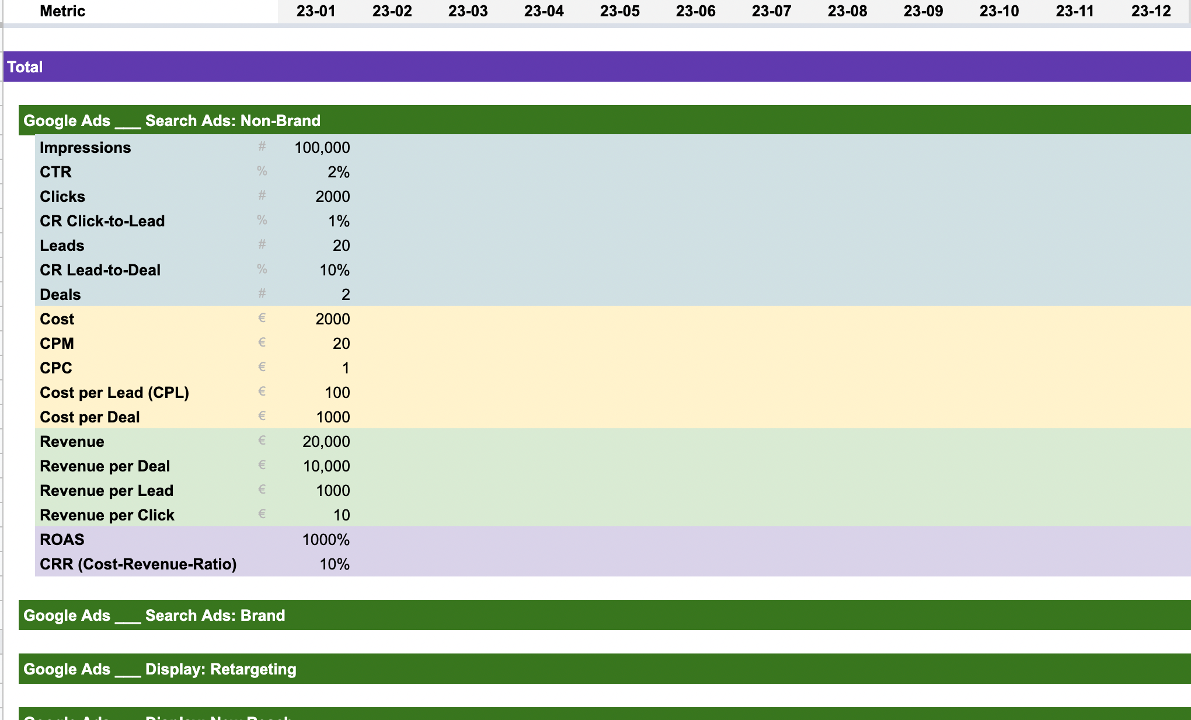
Task: Click the CRR (Cost-Revenue-Ratio) label
Action: (x=138, y=564)
